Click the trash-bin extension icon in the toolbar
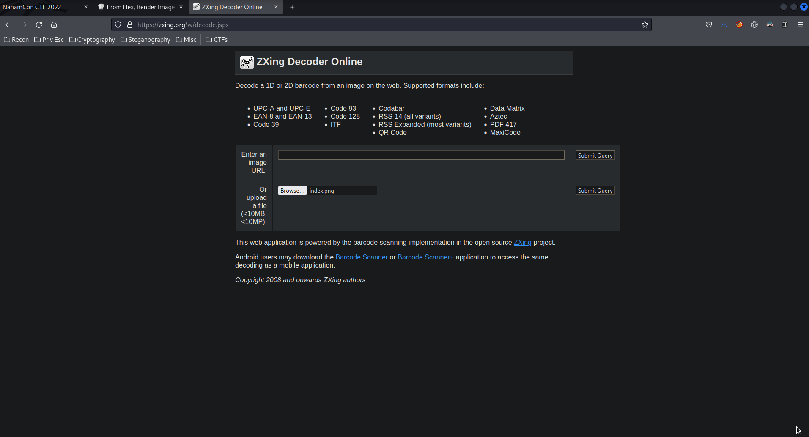This screenshot has height=437, width=809. coord(785,25)
